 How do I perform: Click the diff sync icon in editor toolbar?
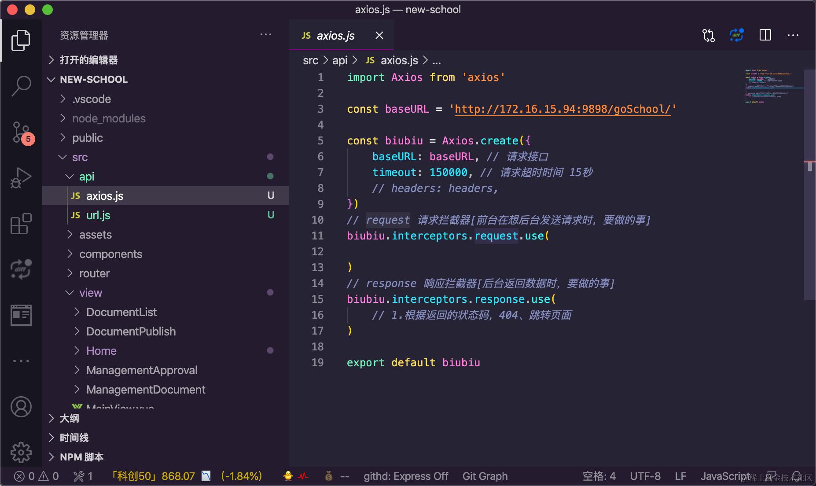point(736,35)
